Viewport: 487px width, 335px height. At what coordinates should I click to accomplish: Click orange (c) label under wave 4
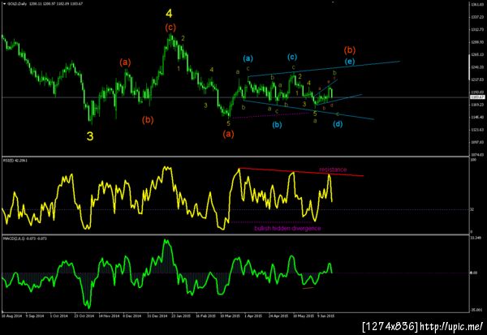[170, 28]
